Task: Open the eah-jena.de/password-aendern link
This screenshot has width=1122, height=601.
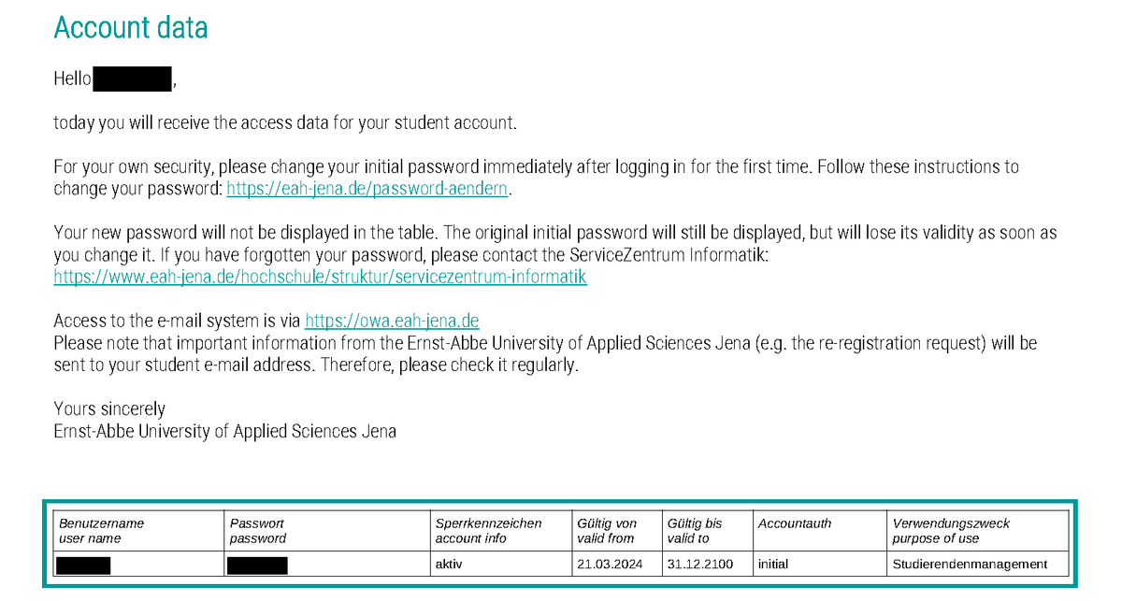Action: click(369, 189)
